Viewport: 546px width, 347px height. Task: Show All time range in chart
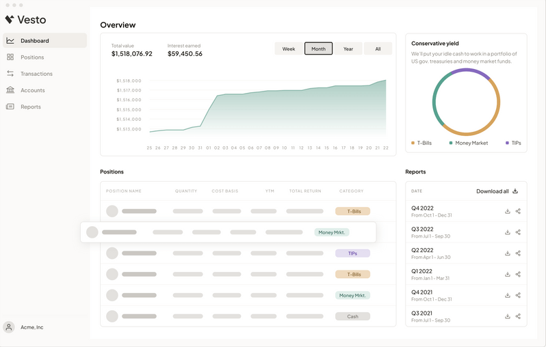tap(378, 48)
